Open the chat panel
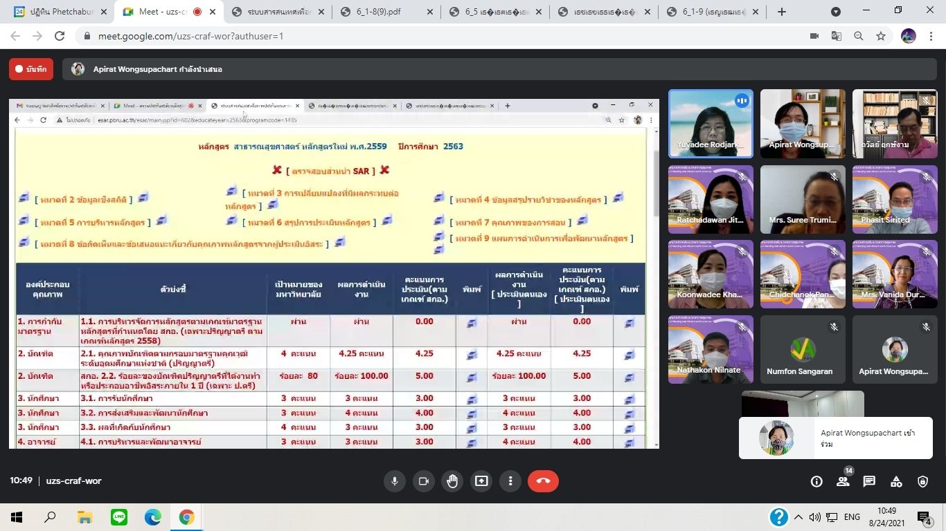The image size is (946, 531). coord(869,482)
